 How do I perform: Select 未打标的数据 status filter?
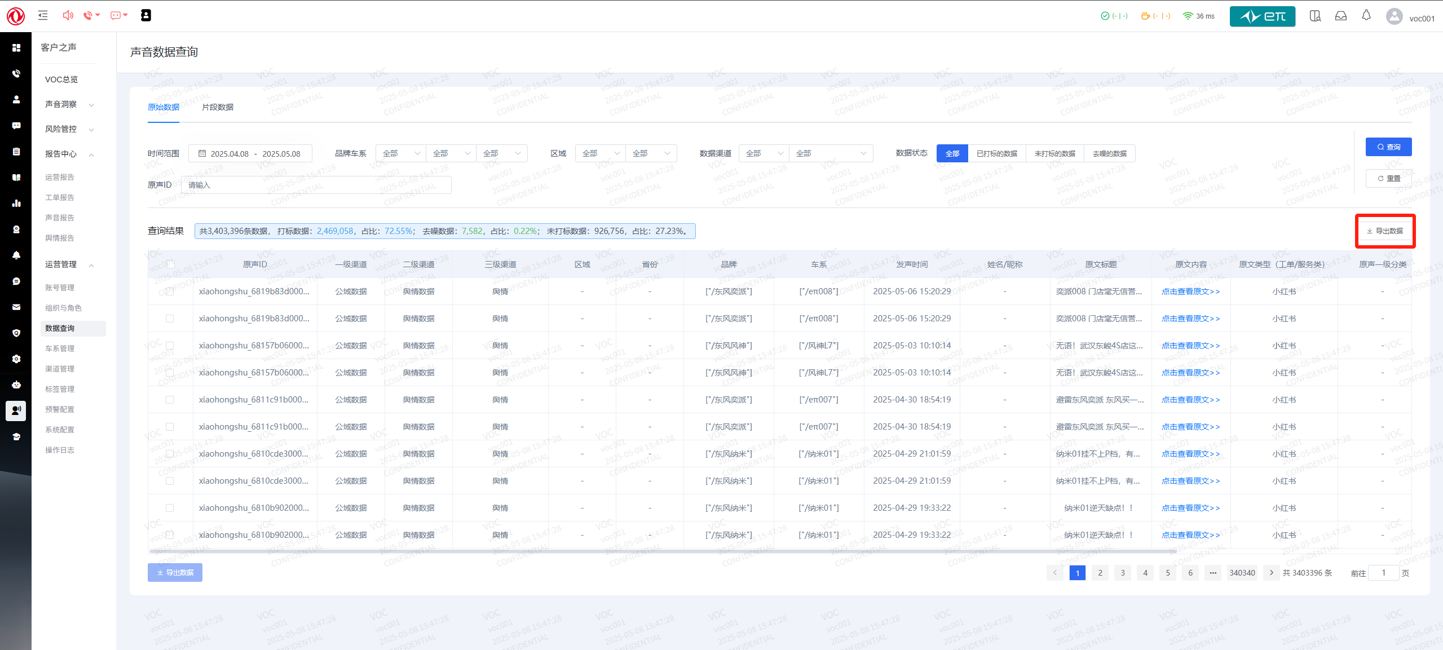click(x=1055, y=153)
